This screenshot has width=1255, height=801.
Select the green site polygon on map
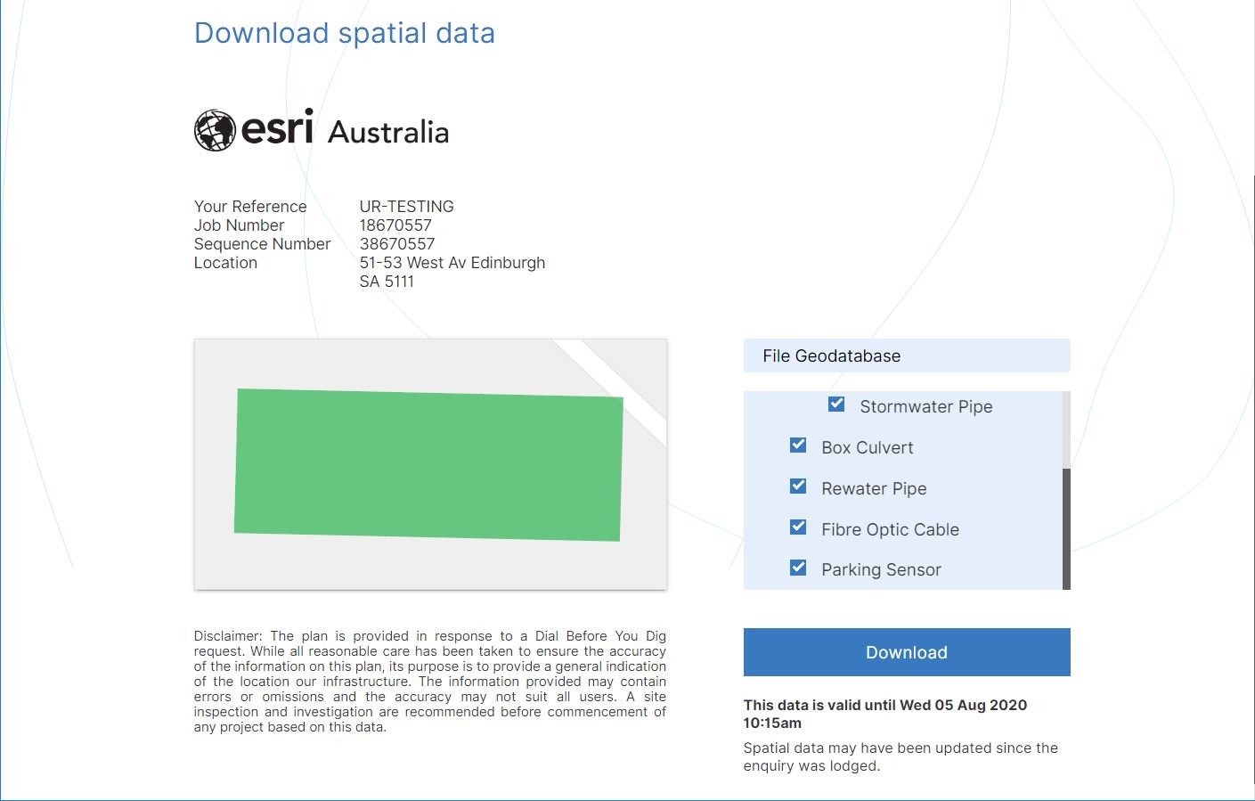click(428, 465)
